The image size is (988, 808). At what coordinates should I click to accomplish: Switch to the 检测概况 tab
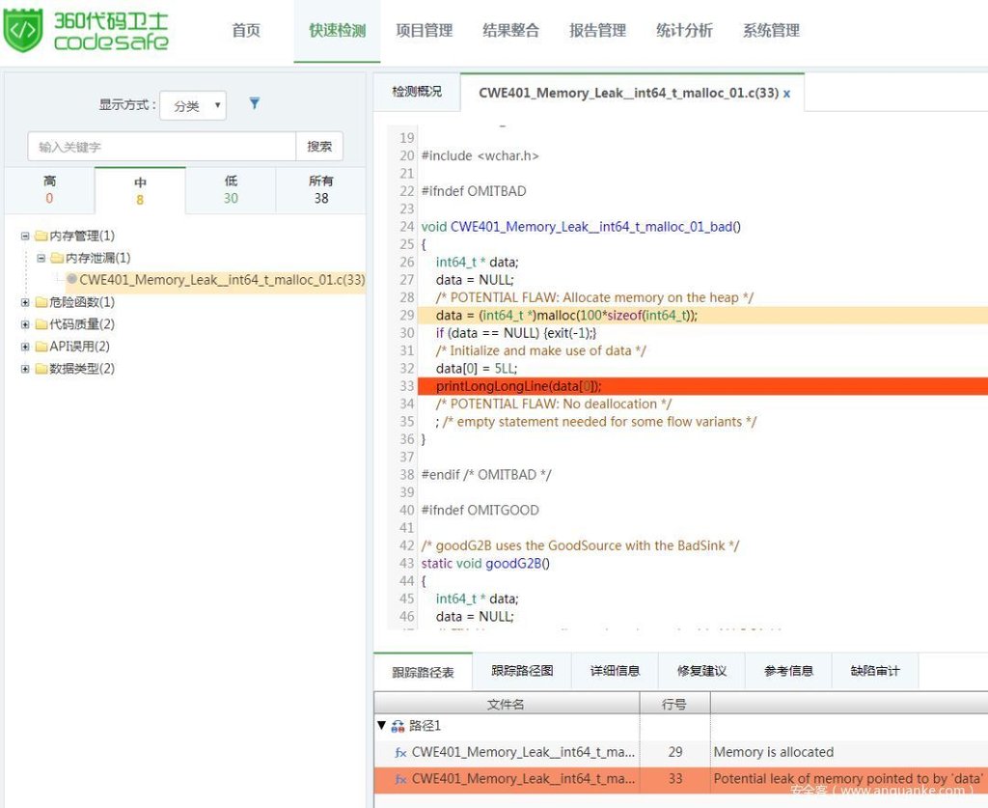pos(417,92)
